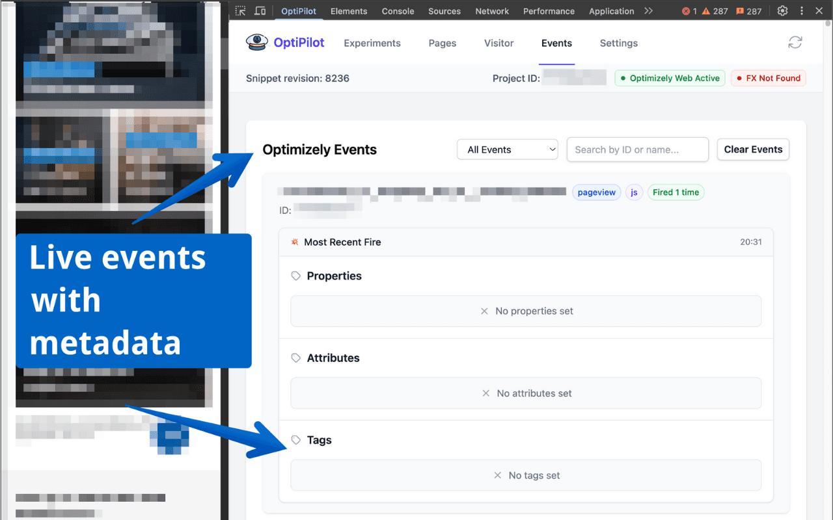Click the pageview event type badge
The width and height of the screenshot is (833, 520).
click(597, 192)
